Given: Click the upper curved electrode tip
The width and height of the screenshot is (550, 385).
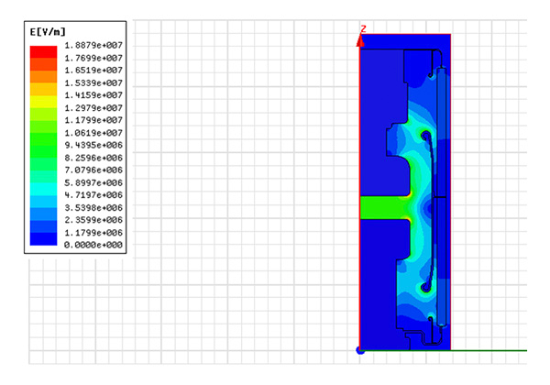Looking at the screenshot, I should pyautogui.click(x=425, y=136).
